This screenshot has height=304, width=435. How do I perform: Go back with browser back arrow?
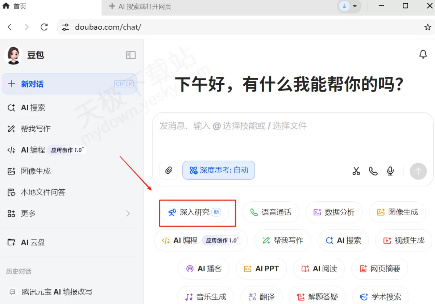[x=10, y=27]
